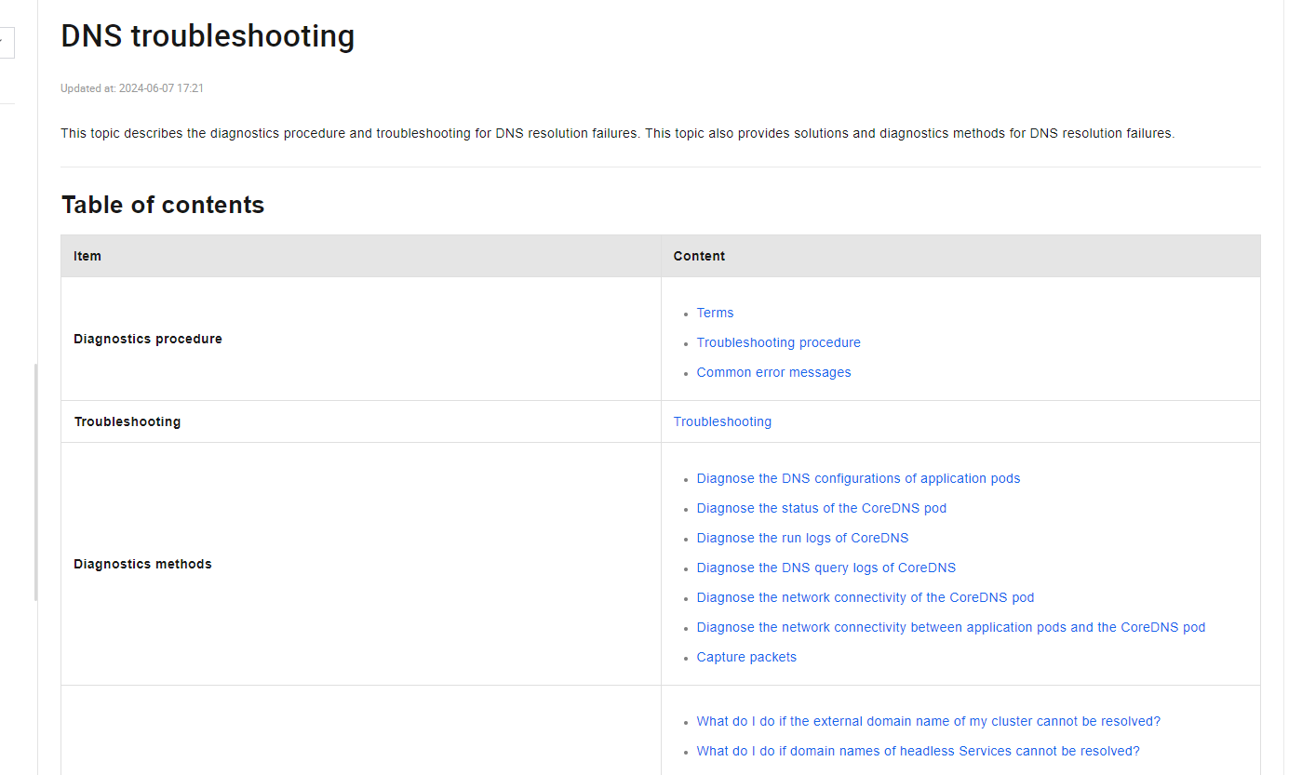Select the intro paragraph about DNS resolution failures
Viewport: 1302px width, 775px height.
[618, 133]
